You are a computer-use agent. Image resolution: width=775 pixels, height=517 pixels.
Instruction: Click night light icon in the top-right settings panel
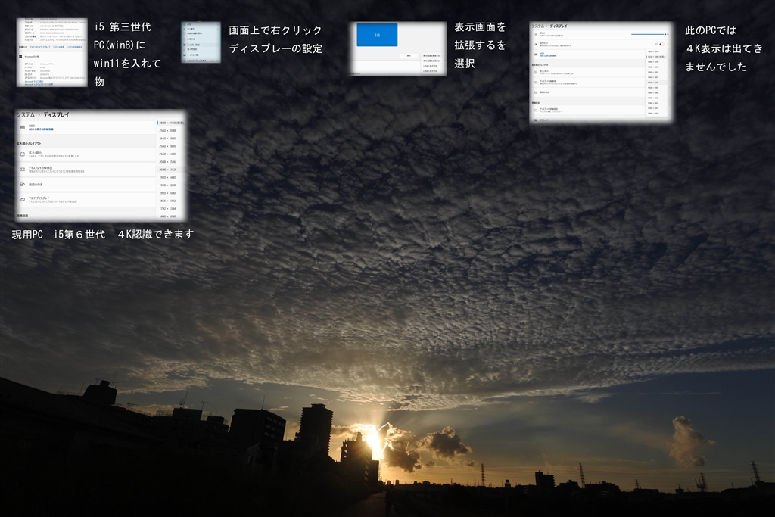coord(536,45)
